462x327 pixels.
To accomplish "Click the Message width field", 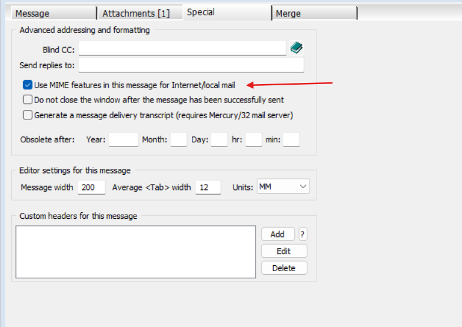I will 91,187.
